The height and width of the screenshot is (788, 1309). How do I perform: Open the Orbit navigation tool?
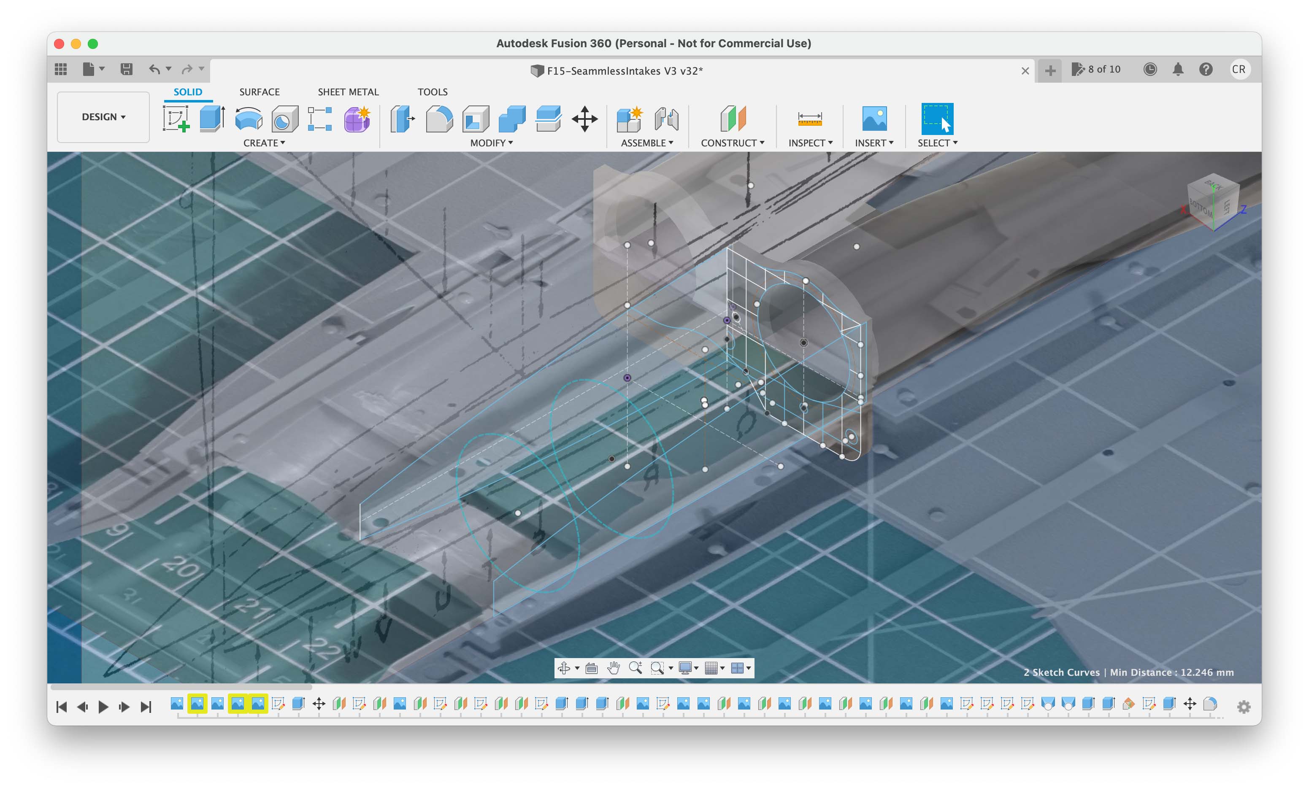pyautogui.click(x=564, y=668)
